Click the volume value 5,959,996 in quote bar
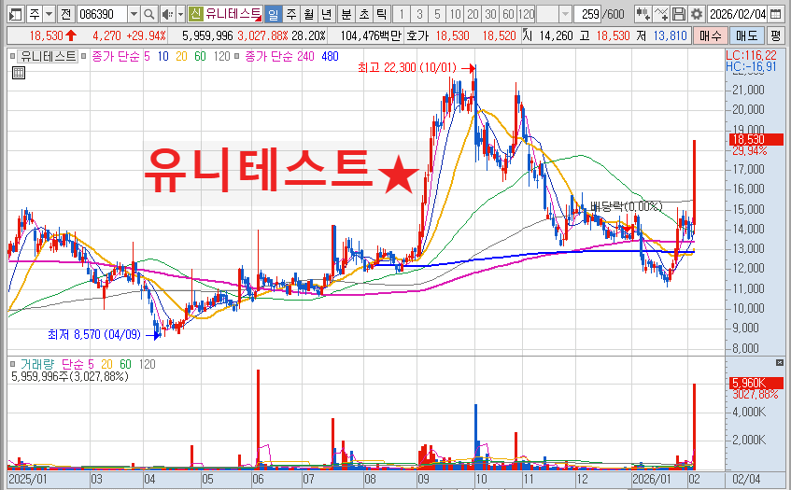 207,35
